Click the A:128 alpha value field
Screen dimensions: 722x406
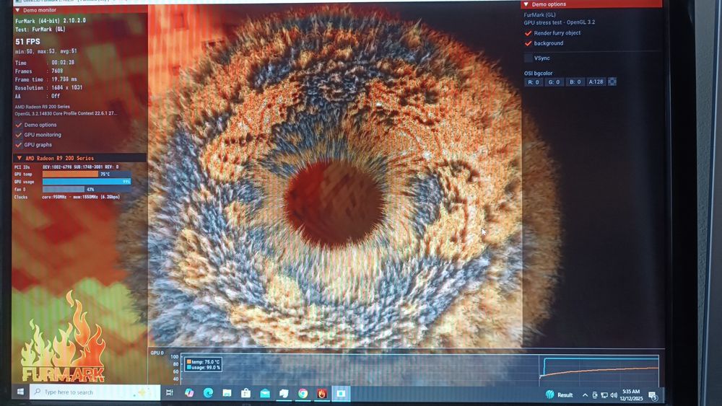coord(596,81)
